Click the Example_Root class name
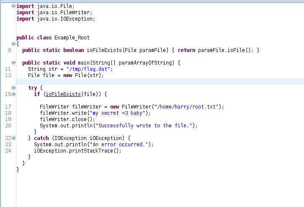Image resolution: width=304 pixels, height=207 pixels. point(75,38)
